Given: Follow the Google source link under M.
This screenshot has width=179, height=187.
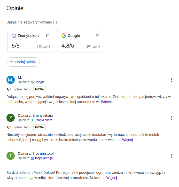Looking at the screenshot, I should click(39, 82).
